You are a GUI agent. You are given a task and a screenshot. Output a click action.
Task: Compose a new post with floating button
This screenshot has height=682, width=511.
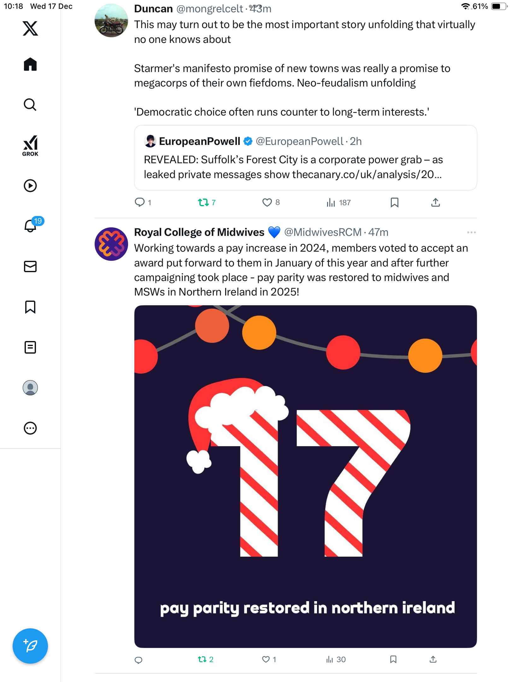click(x=30, y=646)
